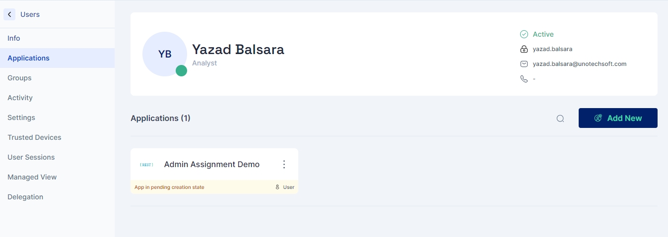Navigate to Settings in sidebar

[x=21, y=118]
